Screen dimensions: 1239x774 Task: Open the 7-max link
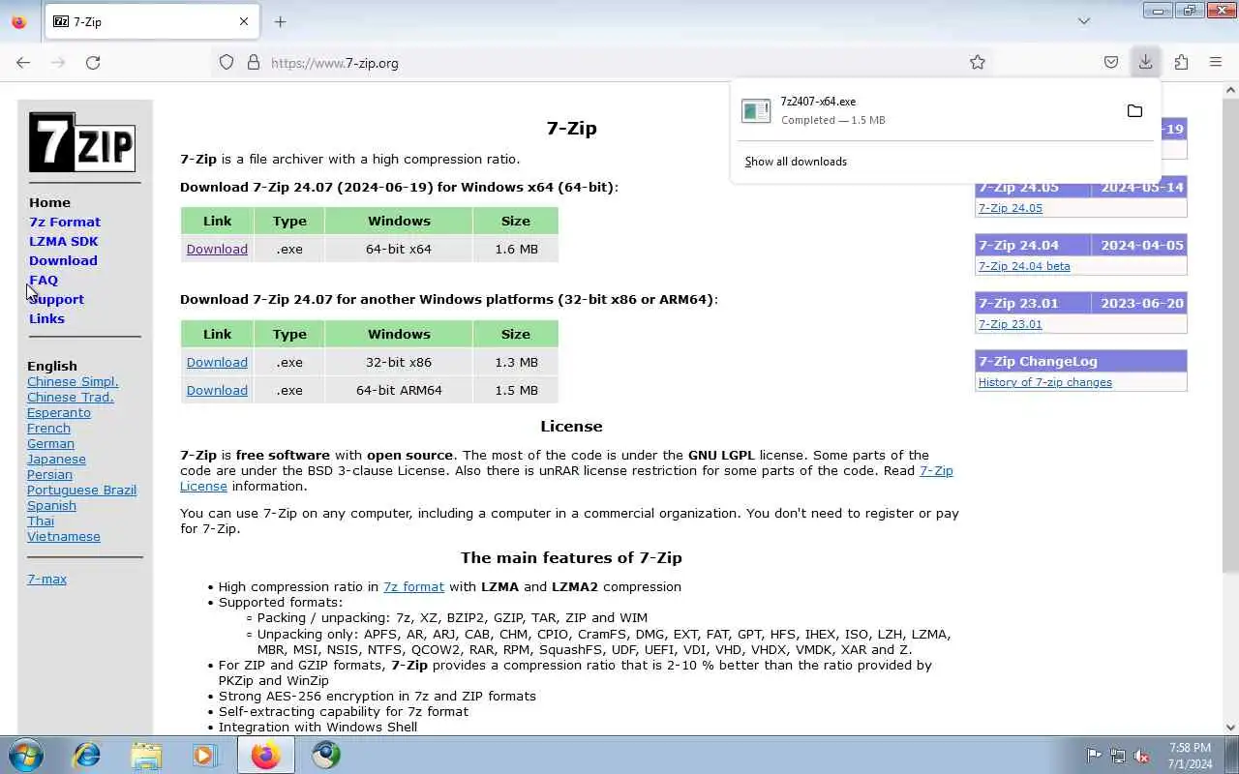[46, 579]
